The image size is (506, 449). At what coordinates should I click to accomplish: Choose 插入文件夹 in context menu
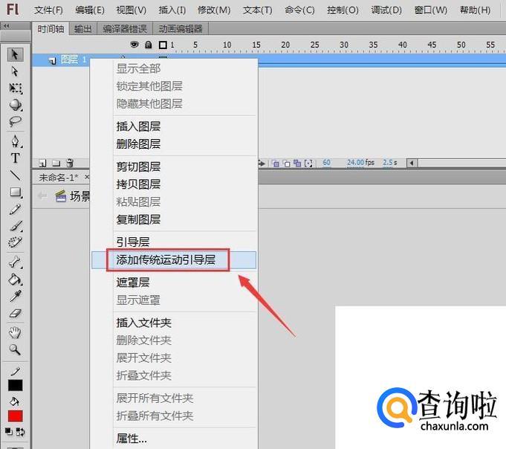[174, 323]
